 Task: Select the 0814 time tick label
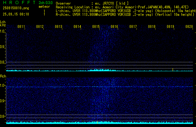(77, 27)
